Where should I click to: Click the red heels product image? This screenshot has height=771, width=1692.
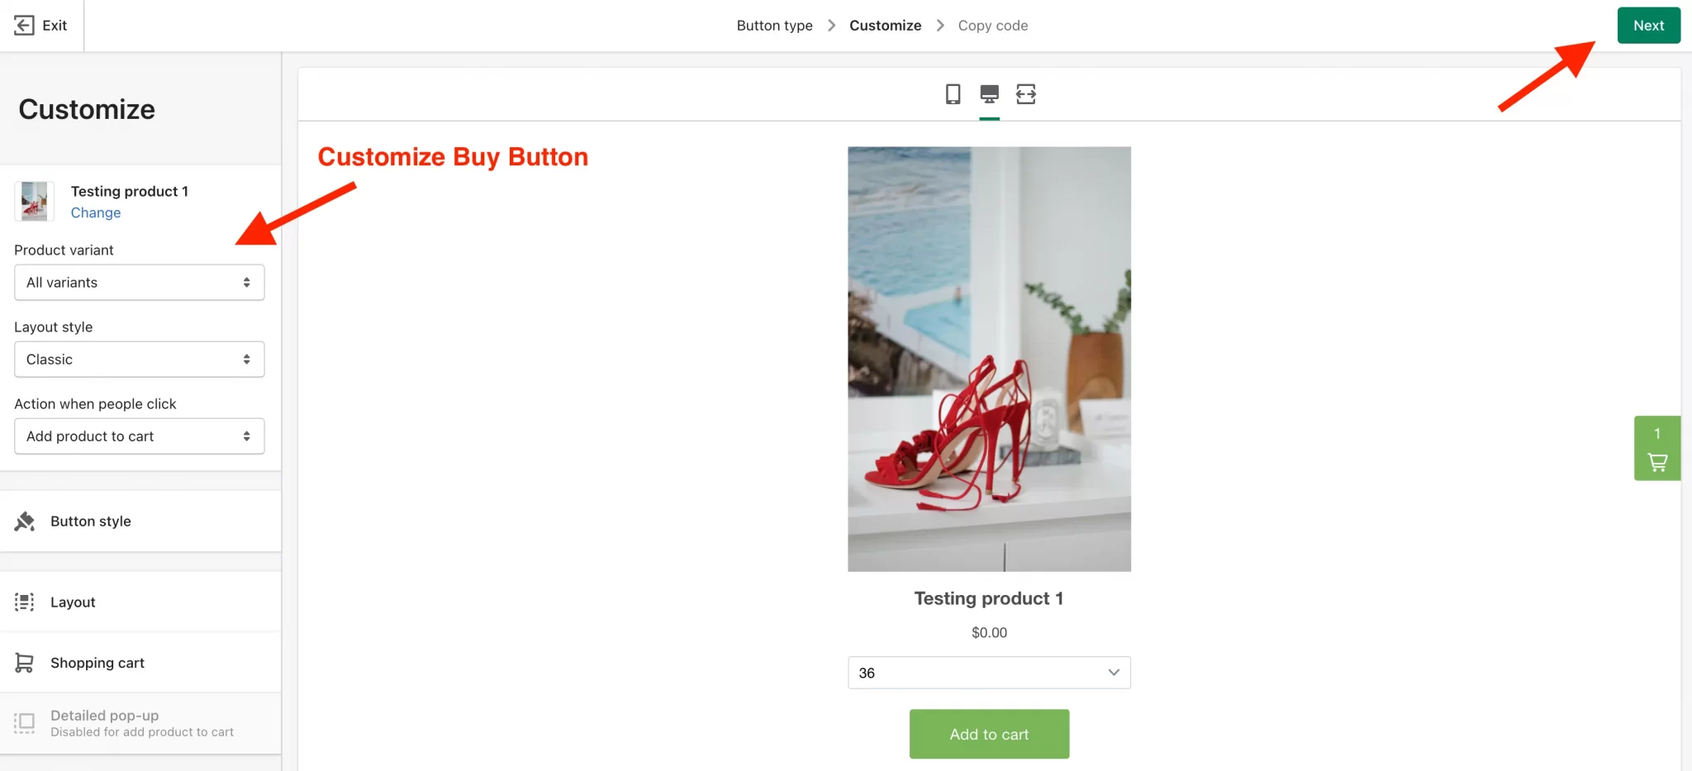point(989,359)
